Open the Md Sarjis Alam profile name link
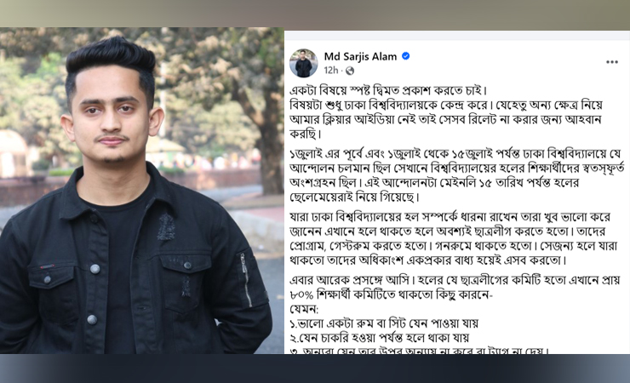Screen dimensions: 630x383 [360, 57]
